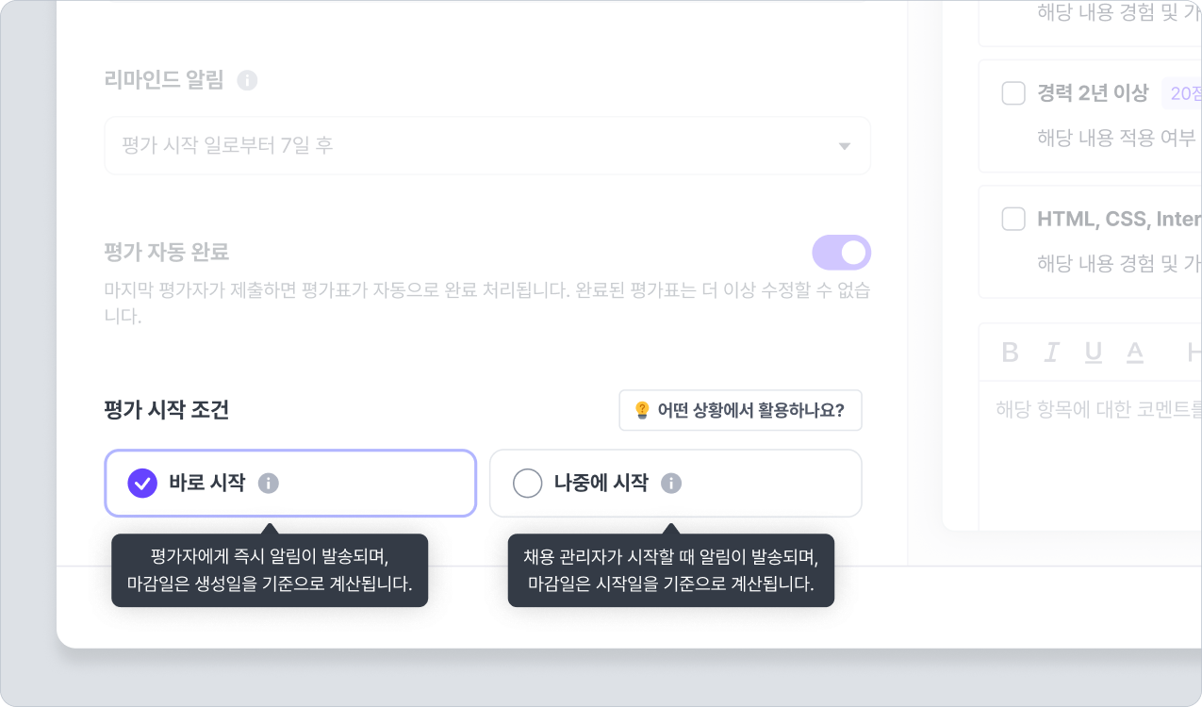Expand the 평가 시작 일로부터 7일 후 dropdown arrow
Viewport: 1202px width, 707px height.
pyautogui.click(x=844, y=146)
